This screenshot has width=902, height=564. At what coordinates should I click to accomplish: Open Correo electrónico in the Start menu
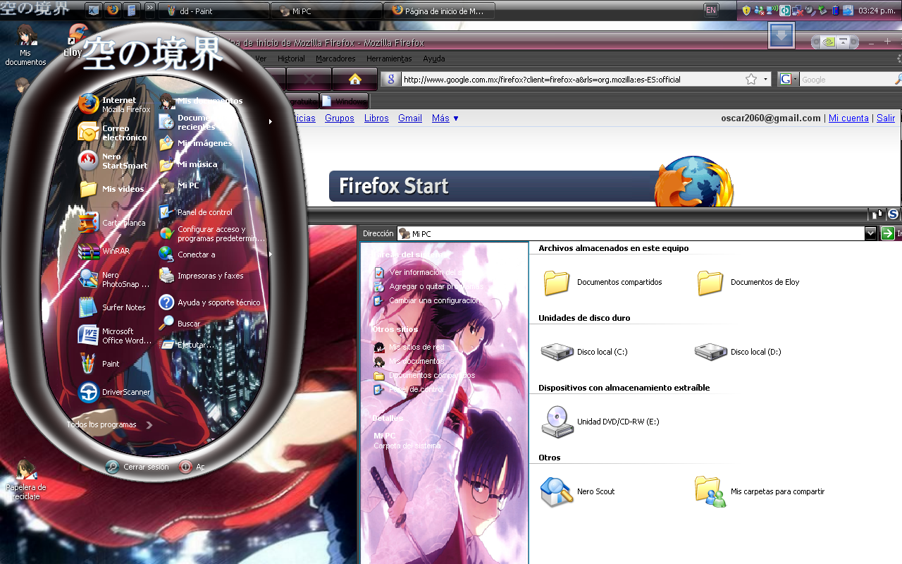[113, 133]
